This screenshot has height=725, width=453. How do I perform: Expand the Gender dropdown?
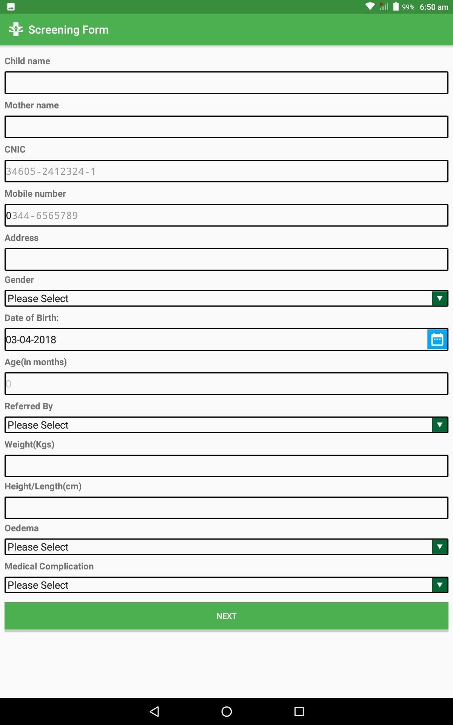226,298
